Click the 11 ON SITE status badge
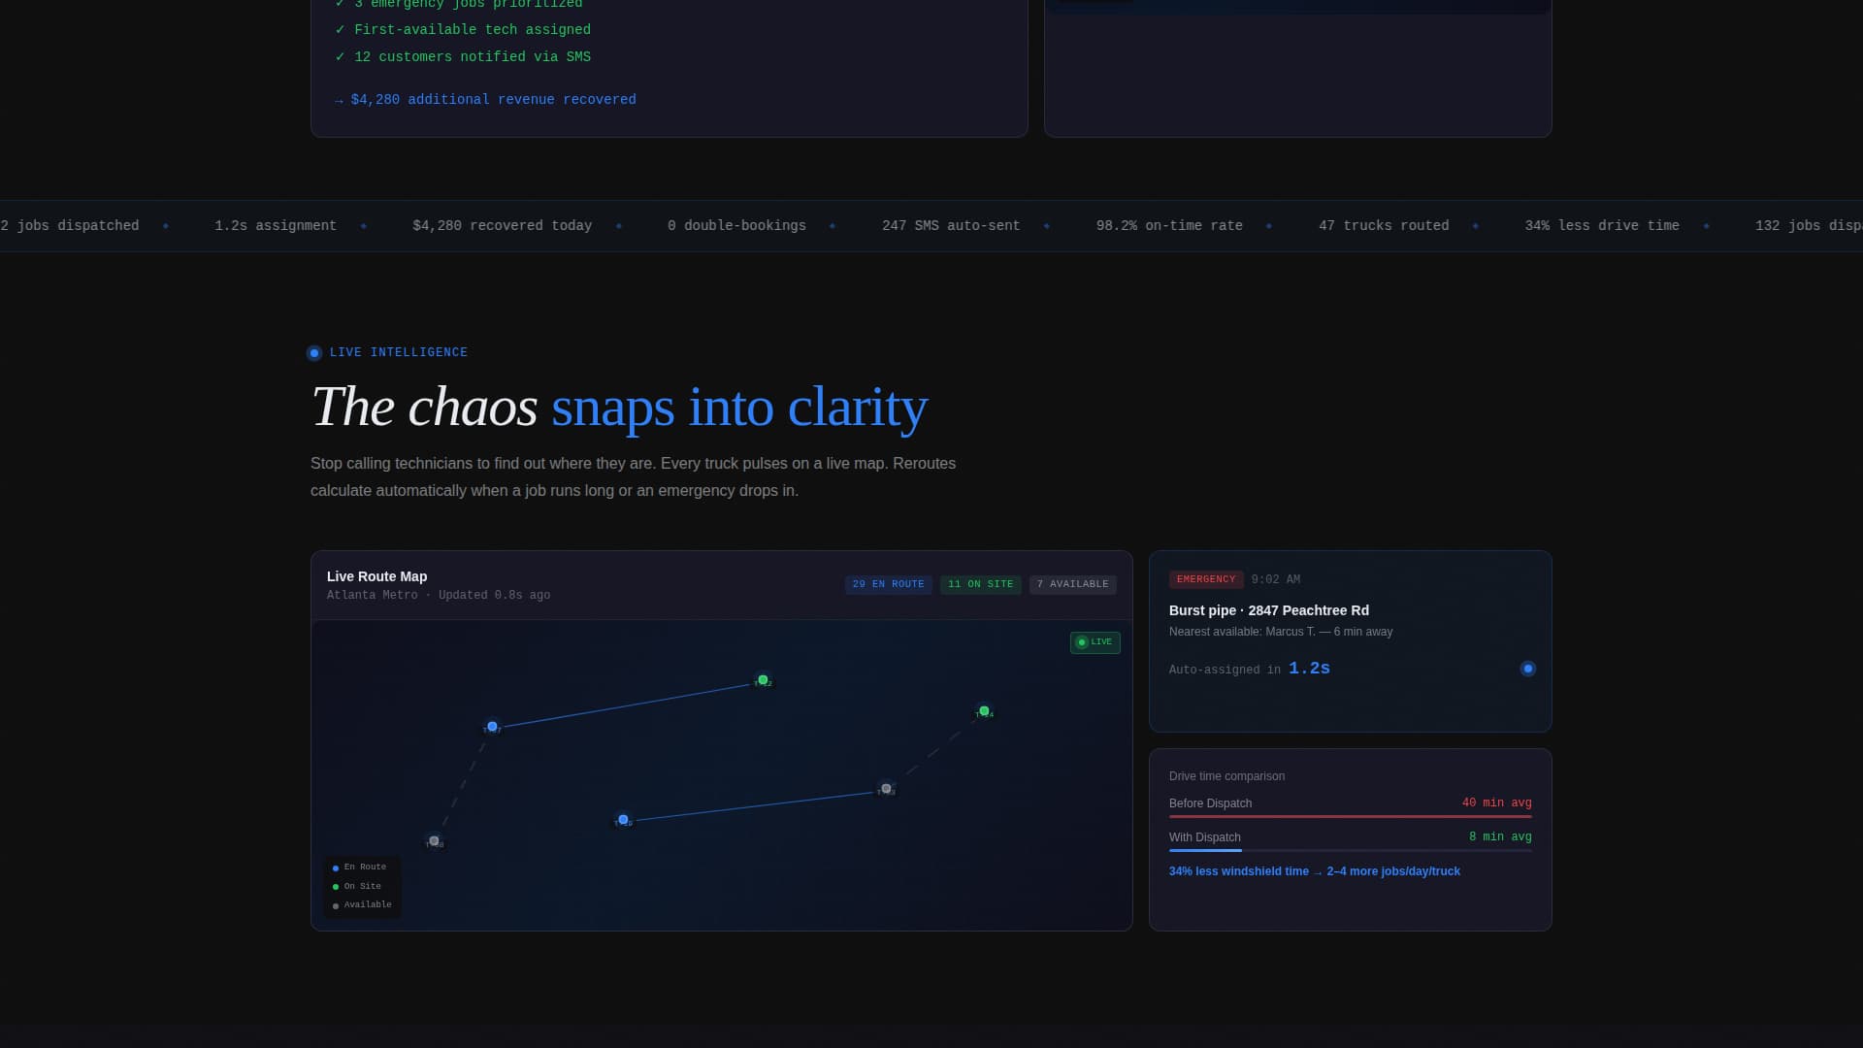 click(x=980, y=585)
